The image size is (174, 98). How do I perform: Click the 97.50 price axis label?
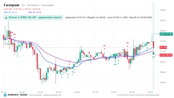coord(163,41)
